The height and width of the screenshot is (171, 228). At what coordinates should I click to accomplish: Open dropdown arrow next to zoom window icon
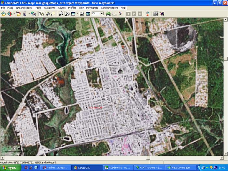point(78,14)
